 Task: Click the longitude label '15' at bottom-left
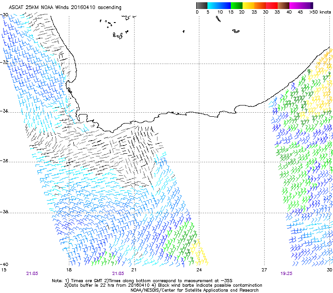click(x=4, y=270)
